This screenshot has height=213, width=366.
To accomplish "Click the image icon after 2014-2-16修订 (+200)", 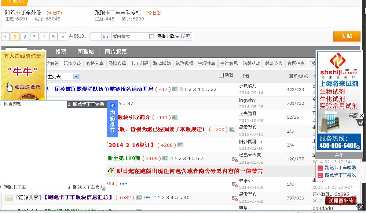I will click(x=180, y=145).
